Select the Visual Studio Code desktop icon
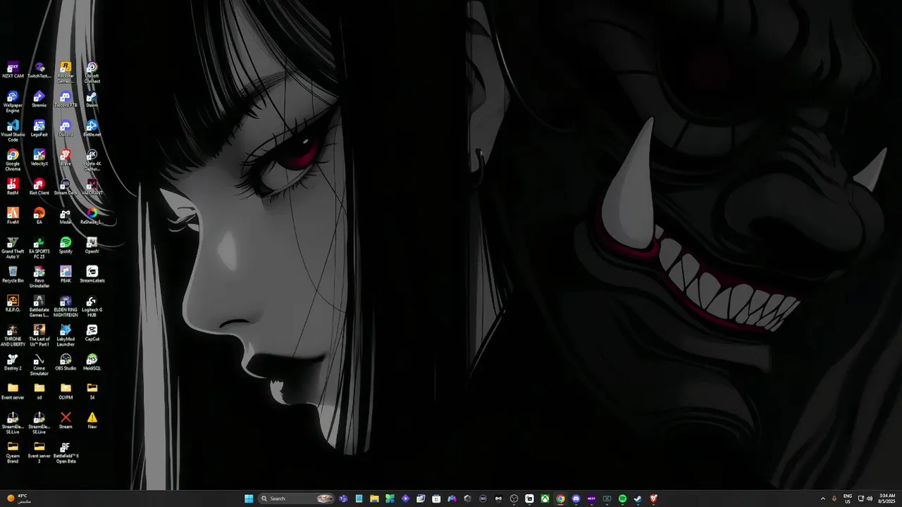Image resolution: width=902 pixels, height=507 pixels. click(x=13, y=131)
